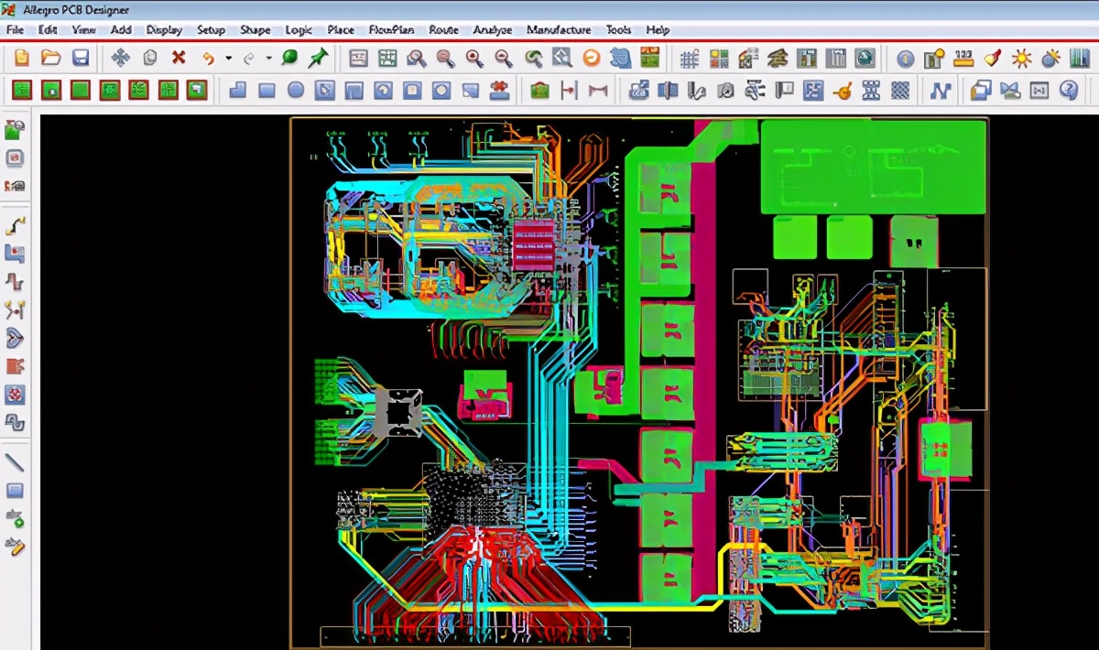1099x650 pixels.
Task: Click the New file icon
Action: pyautogui.click(x=22, y=59)
